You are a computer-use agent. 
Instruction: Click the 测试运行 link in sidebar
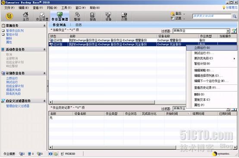click(x=12, y=82)
